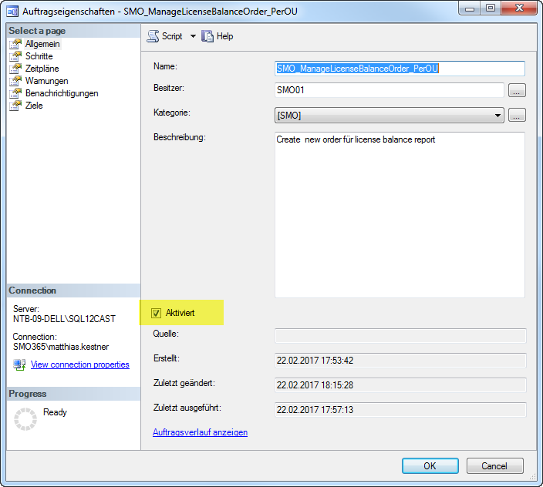Open the Zeitpläne page

[x=42, y=69]
